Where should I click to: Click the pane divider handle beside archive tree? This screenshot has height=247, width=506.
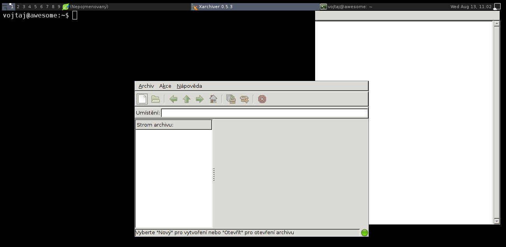[x=214, y=174]
